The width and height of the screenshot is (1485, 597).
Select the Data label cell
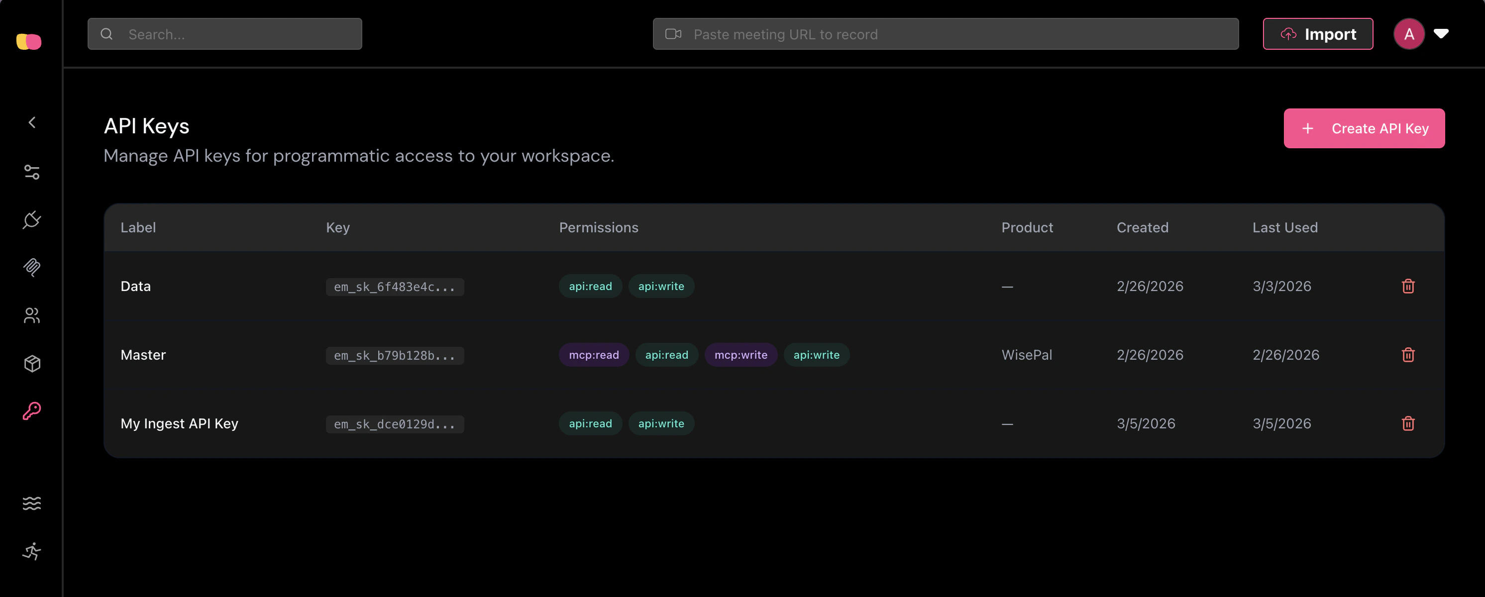tap(135, 287)
